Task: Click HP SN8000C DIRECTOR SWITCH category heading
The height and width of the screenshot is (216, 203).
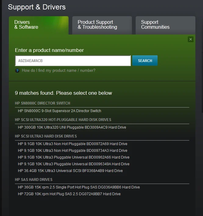Action: click(42, 103)
